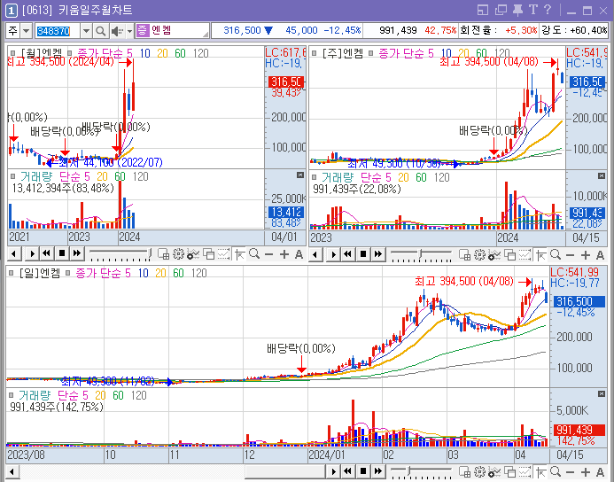Toggle daily 거래량 indicator legend box

pyautogui.click(x=11, y=395)
